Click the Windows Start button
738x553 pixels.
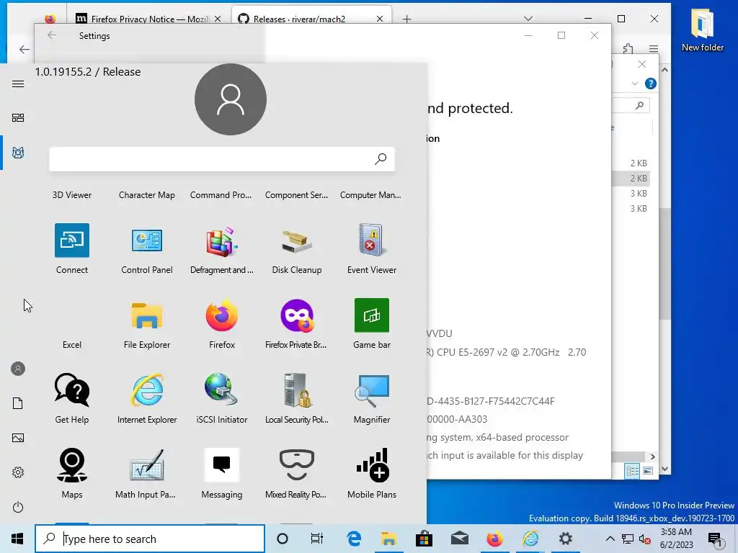click(x=17, y=539)
